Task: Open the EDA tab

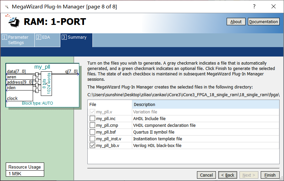Action: pyautogui.click(x=47, y=37)
